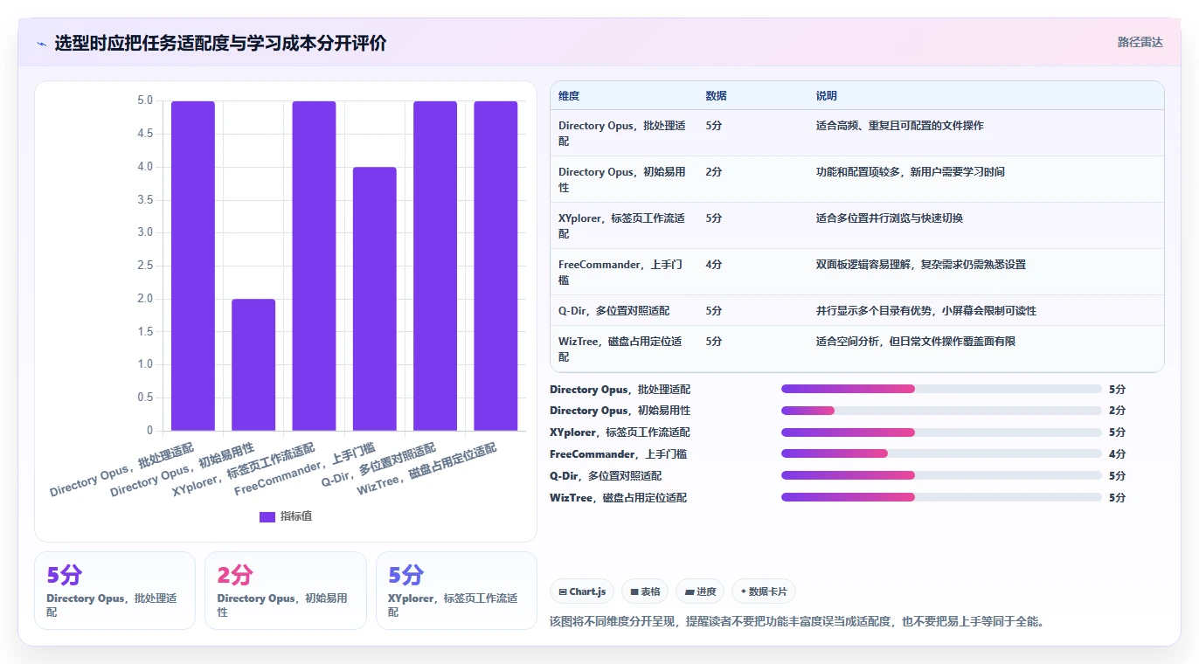
Task: Select the XYplorer 标签页工作流适配 table row
Action: pyautogui.click(x=856, y=225)
